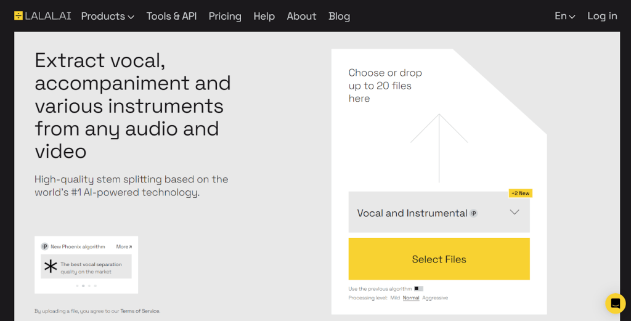Click the upload arrow drop area
This screenshot has height=321, width=631.
(439, 148)
